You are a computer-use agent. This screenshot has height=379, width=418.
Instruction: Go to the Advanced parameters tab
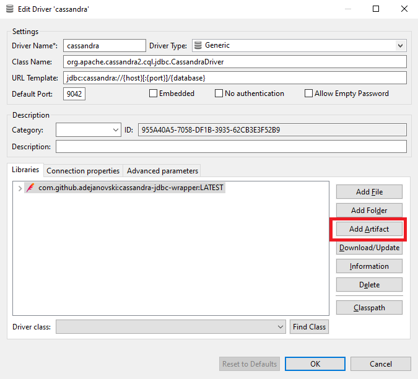coord(162,171)
